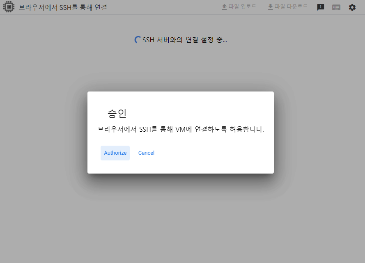Cancel the SSH authorization dialog
The image size is (365, 263).
point(146,153)
